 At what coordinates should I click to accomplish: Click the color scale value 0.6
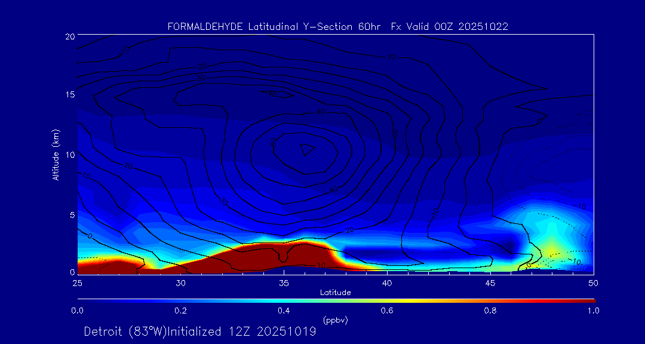point(386,311)
